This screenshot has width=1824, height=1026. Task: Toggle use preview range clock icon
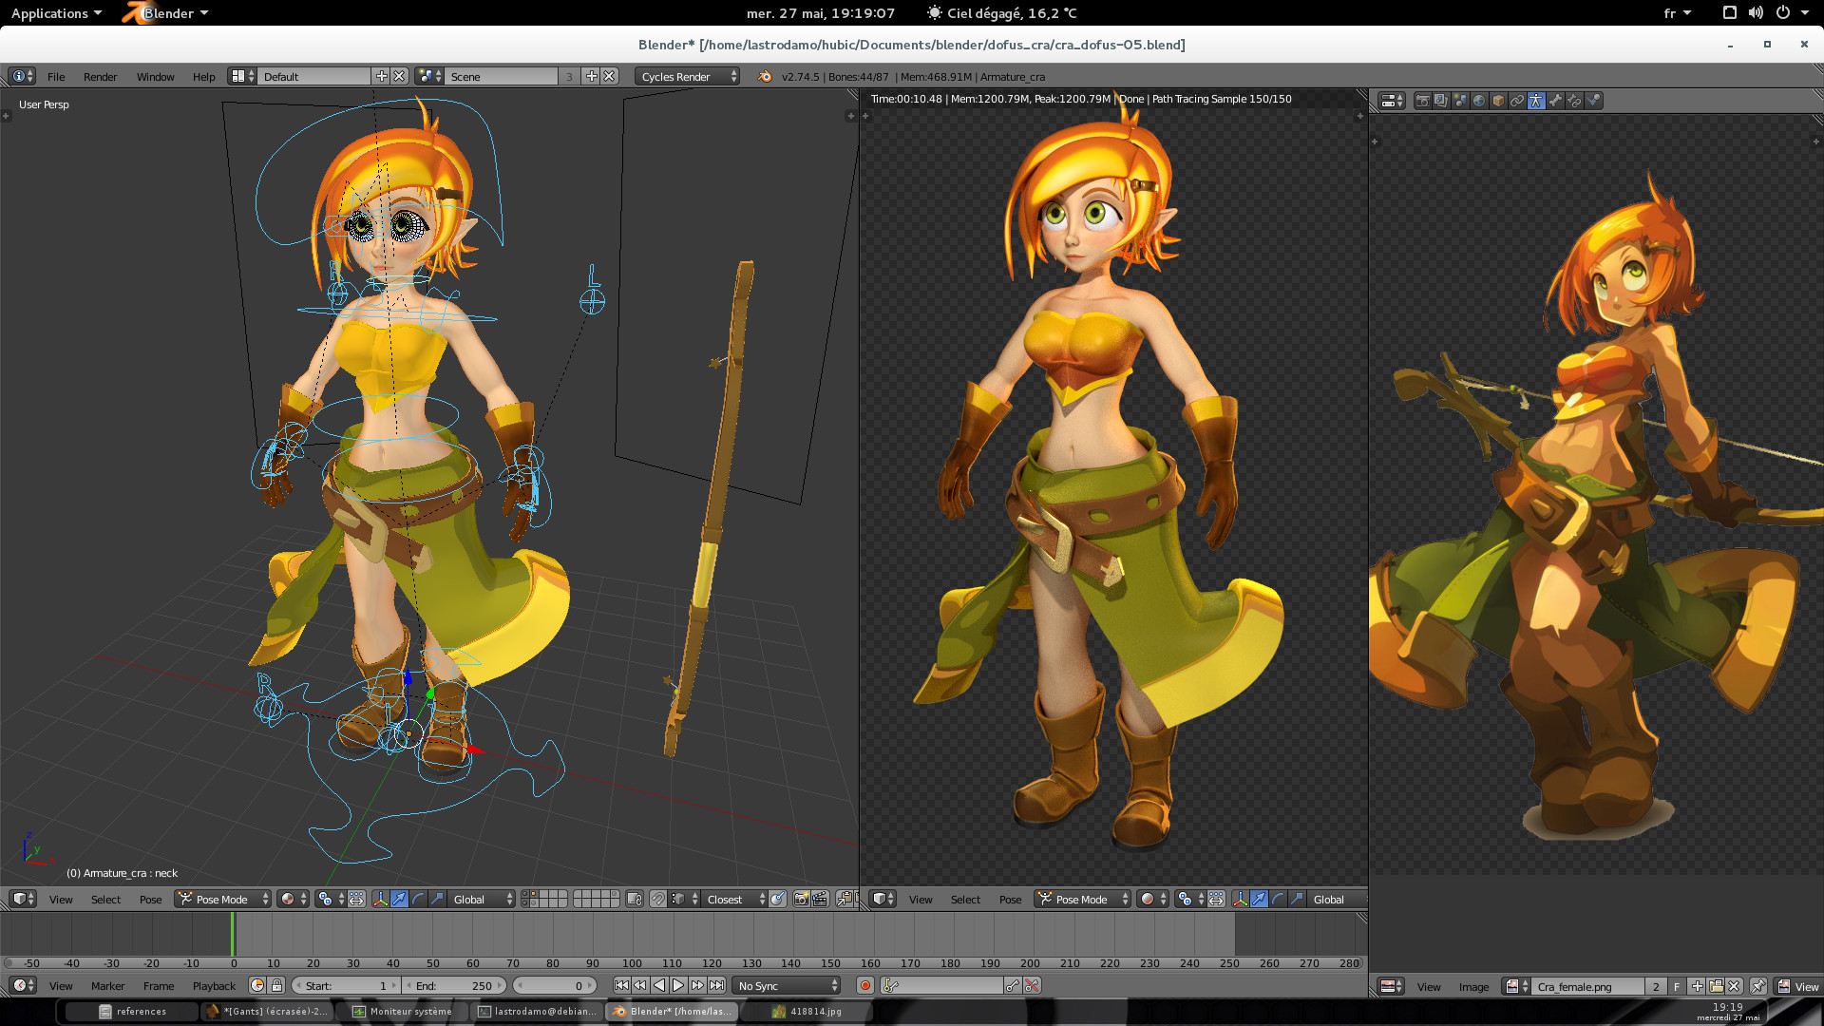click(257, 985)
